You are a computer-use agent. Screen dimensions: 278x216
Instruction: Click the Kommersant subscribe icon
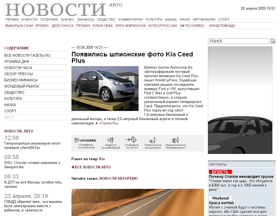click(x=175, y=140)
